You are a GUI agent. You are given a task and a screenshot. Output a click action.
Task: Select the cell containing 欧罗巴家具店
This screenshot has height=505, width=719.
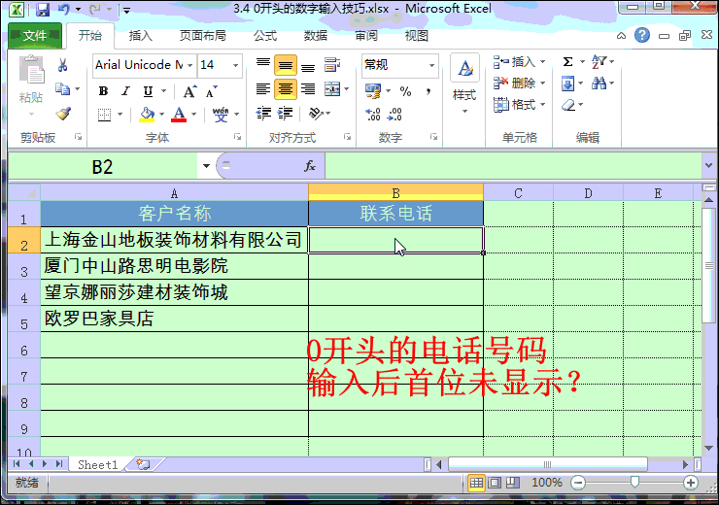click(174, 319)
